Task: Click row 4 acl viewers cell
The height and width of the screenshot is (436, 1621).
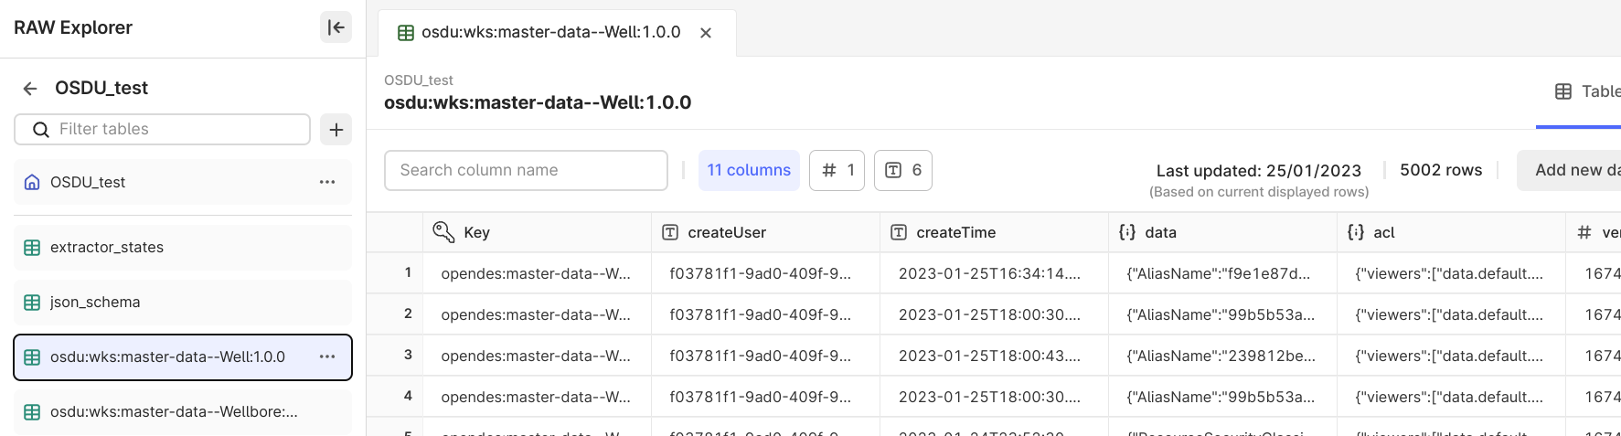Action: pos(1451,397)
